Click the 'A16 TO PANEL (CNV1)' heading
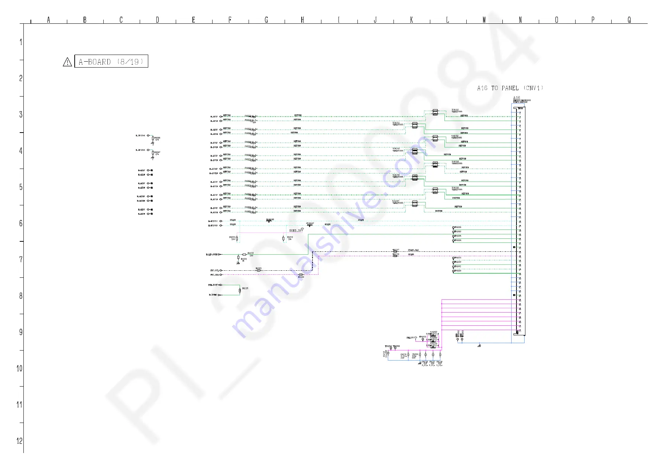The height and width of the screenshot is (469, 664). (x=510, y=88)
